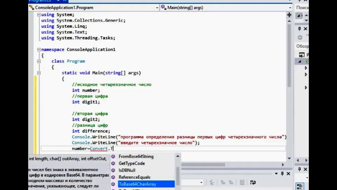
Task: Pick GetTypeCode from the completion list
Action: pos(132,163)
